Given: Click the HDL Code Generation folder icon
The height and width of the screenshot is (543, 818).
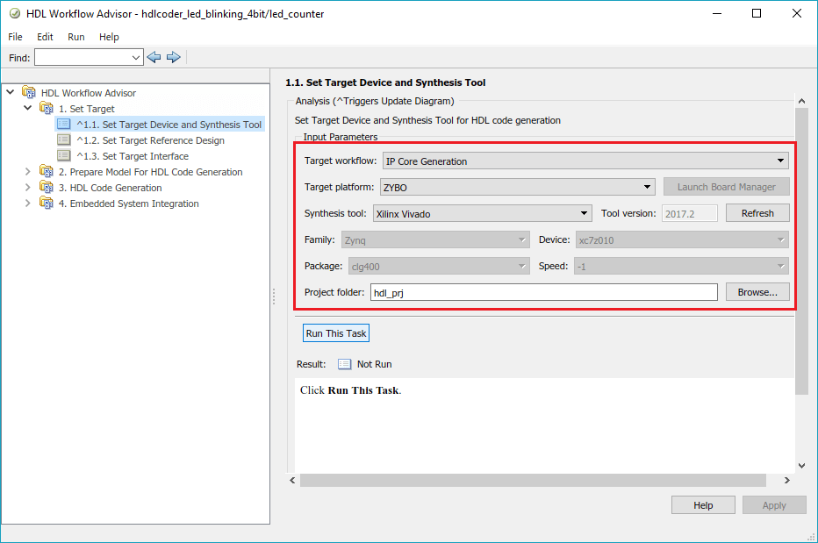Looking at the screenshot, I should click(47, 188).
